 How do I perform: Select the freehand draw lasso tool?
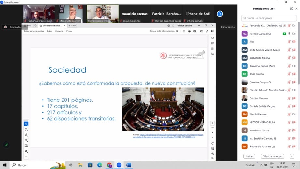click(x=26, y=140)
